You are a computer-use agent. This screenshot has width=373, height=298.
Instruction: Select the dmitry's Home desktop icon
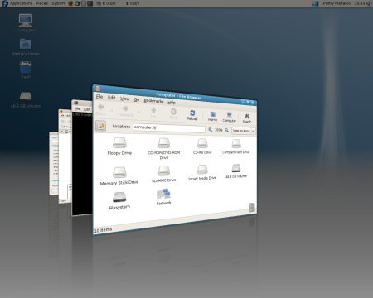26,46
